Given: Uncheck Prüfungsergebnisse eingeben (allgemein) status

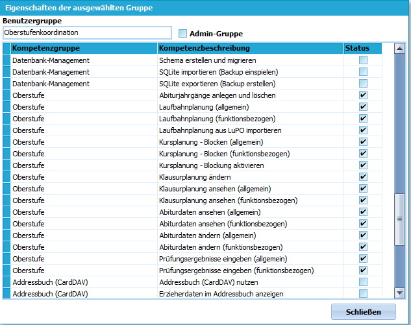Looking at the screenshot, I should 363,259.
